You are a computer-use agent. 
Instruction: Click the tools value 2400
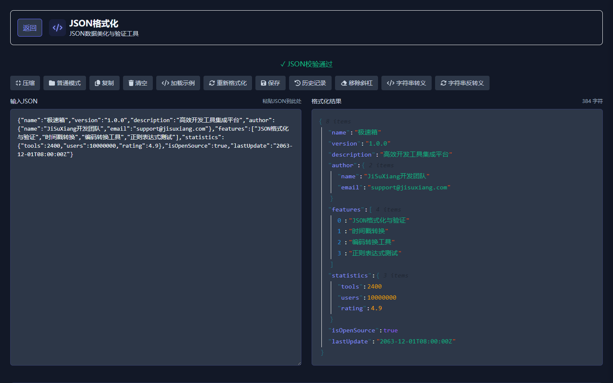[x=375, y=286]
